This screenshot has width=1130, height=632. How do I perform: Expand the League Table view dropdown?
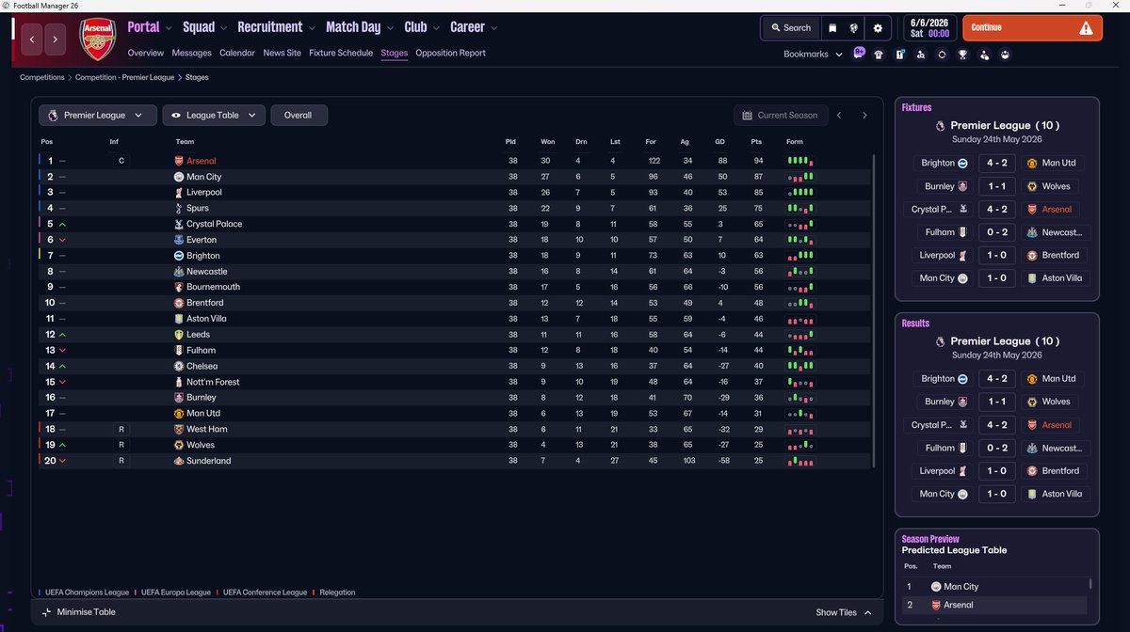pos(214,115)
